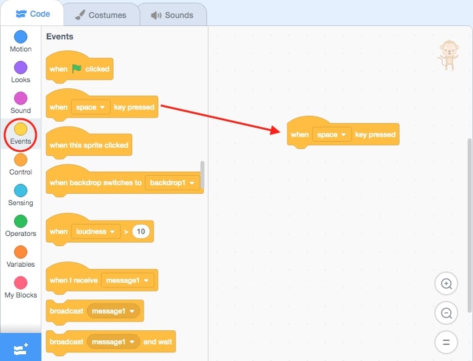The width and height of the screenshot is (473, 361).
Task: Click the '>' symbol in loudness block
Action: (126, 232)
